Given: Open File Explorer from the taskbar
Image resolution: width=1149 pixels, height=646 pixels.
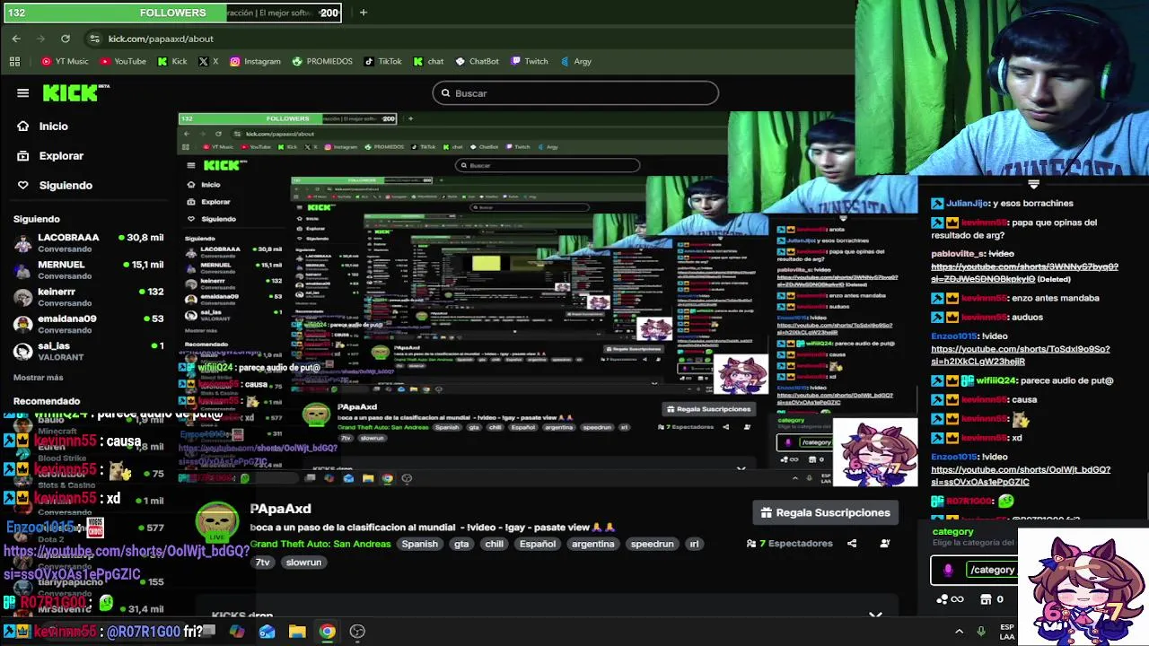Looking at the screenshot, I should click(x=297, y=632).
